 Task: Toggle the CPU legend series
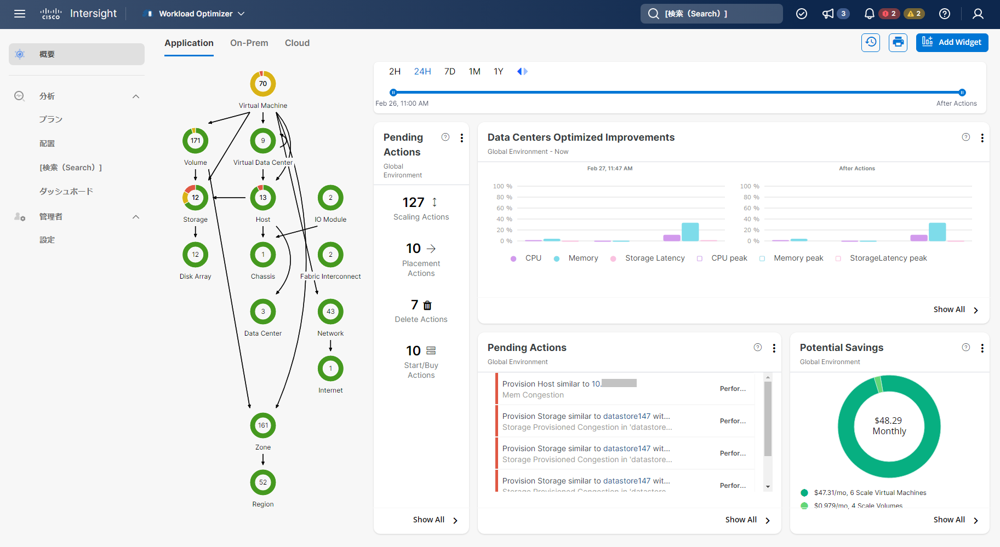pos(526,258)
